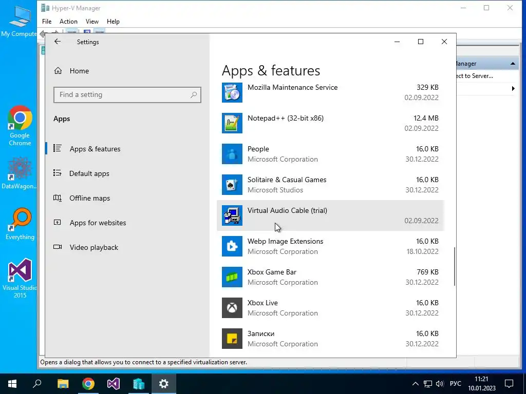Open taskbar search magnifier

point(37,384)
